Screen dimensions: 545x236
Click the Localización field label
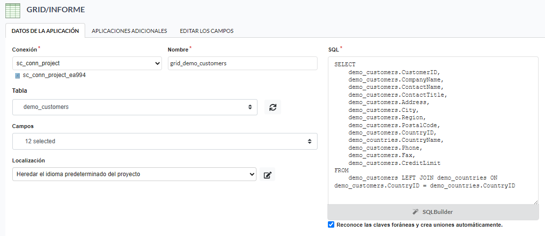point(29,160)
